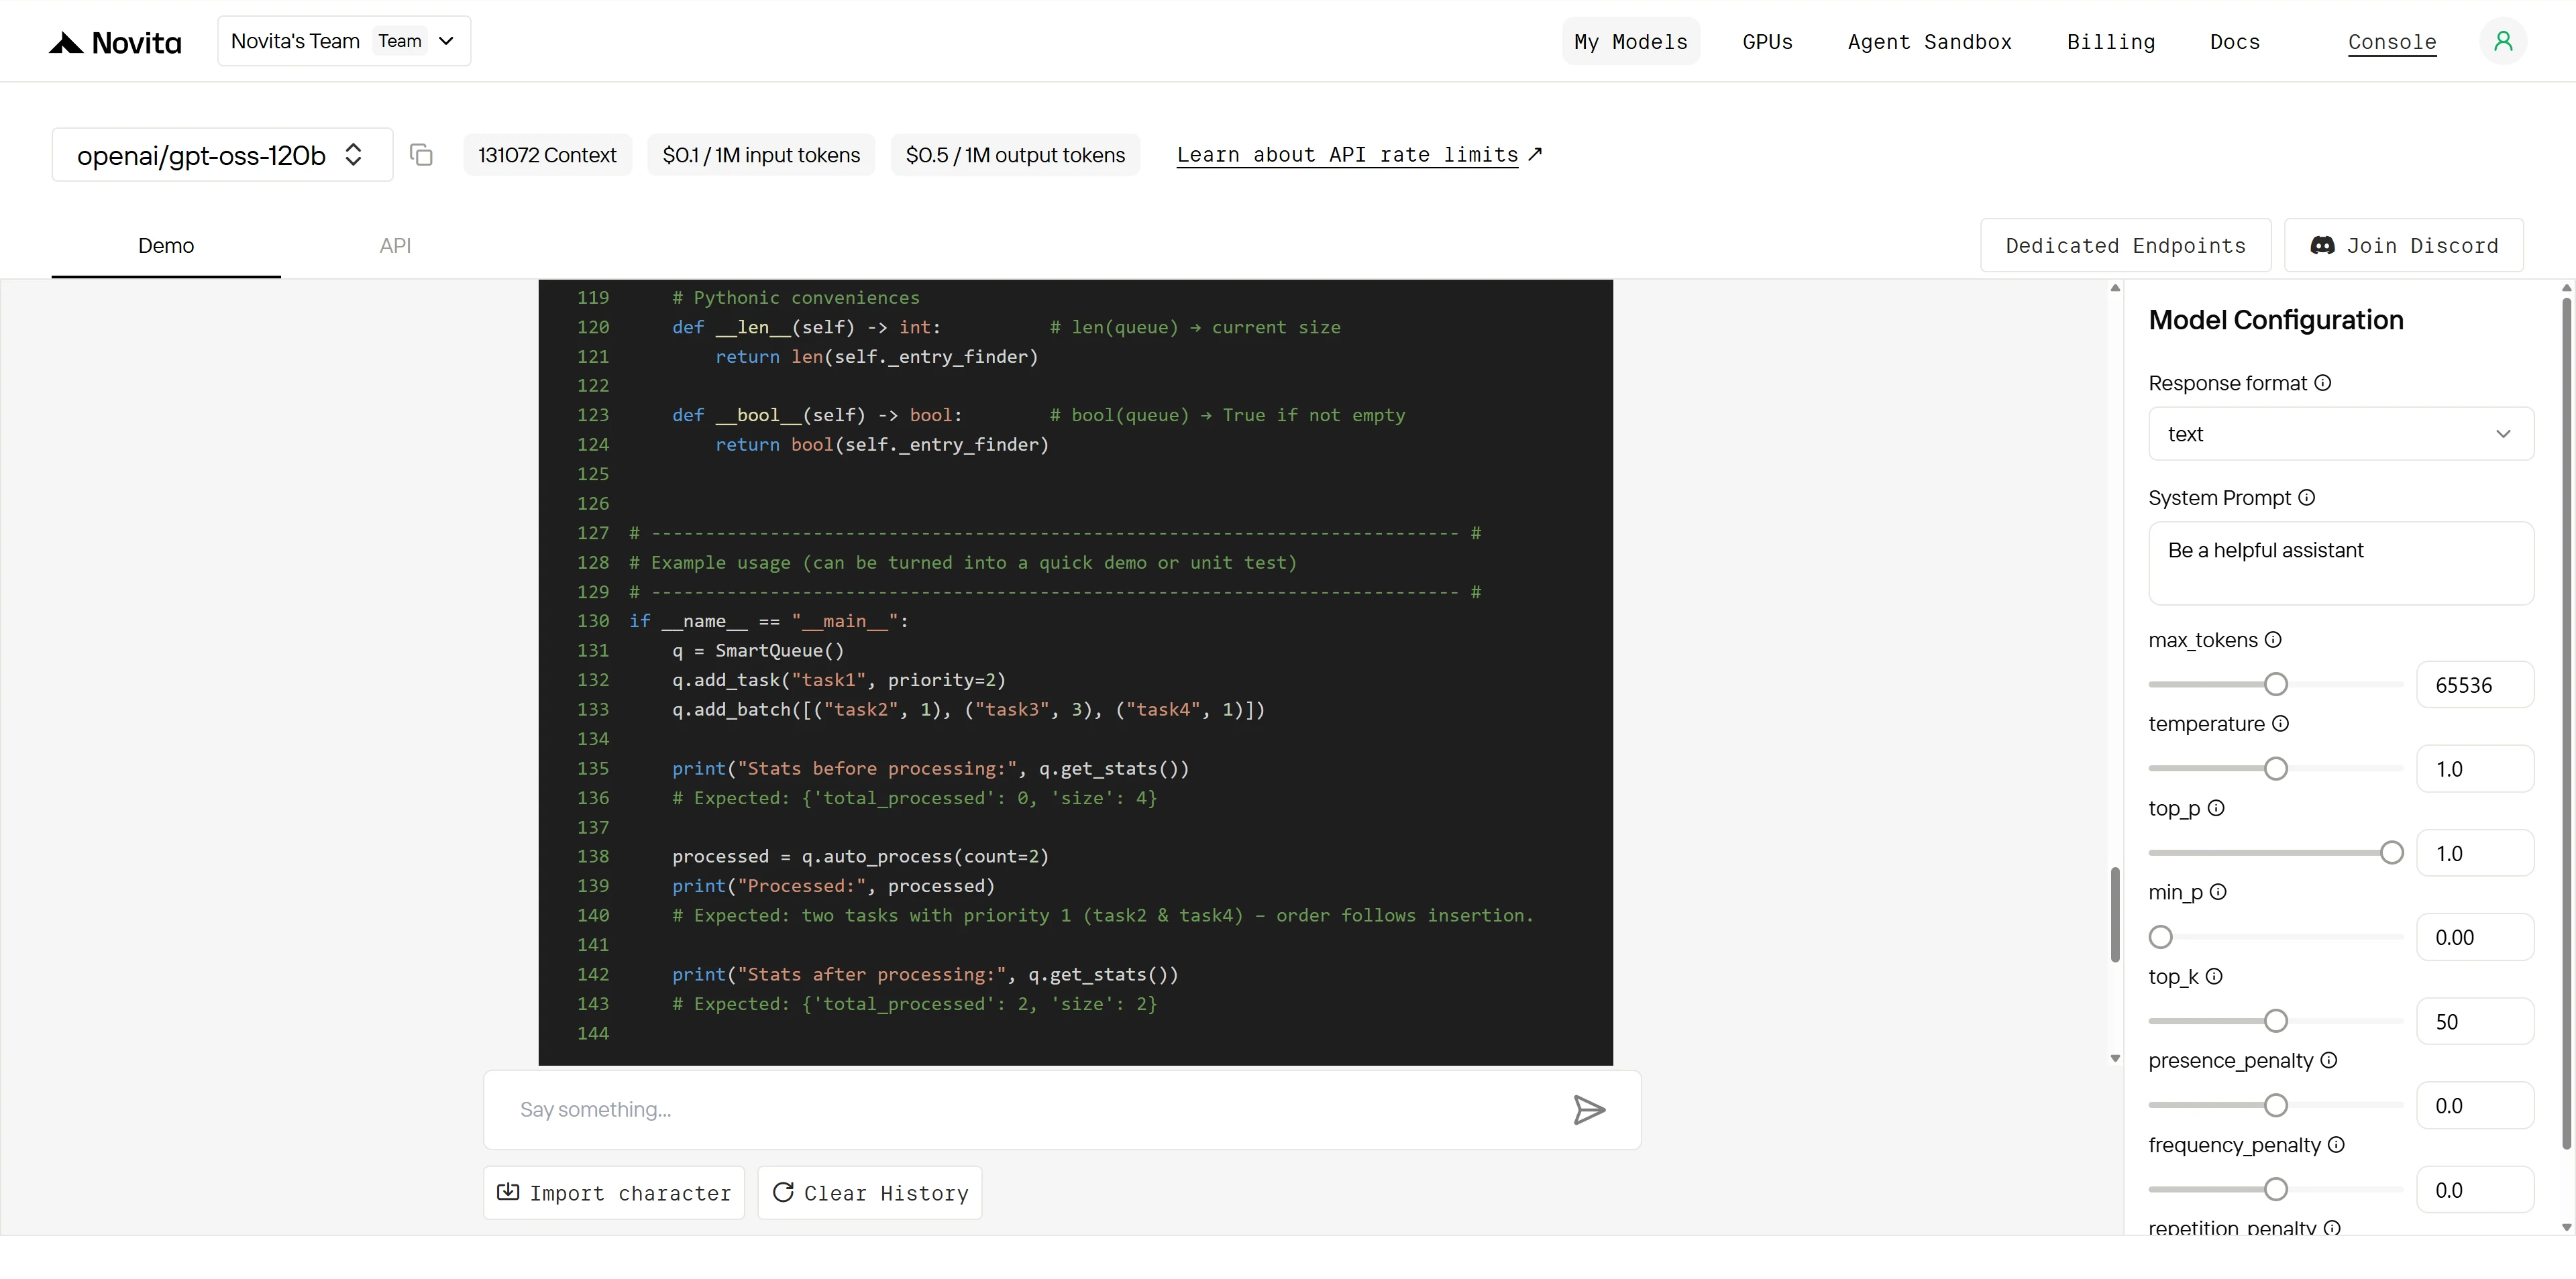Click the min_p value field 0.00

2475,938
